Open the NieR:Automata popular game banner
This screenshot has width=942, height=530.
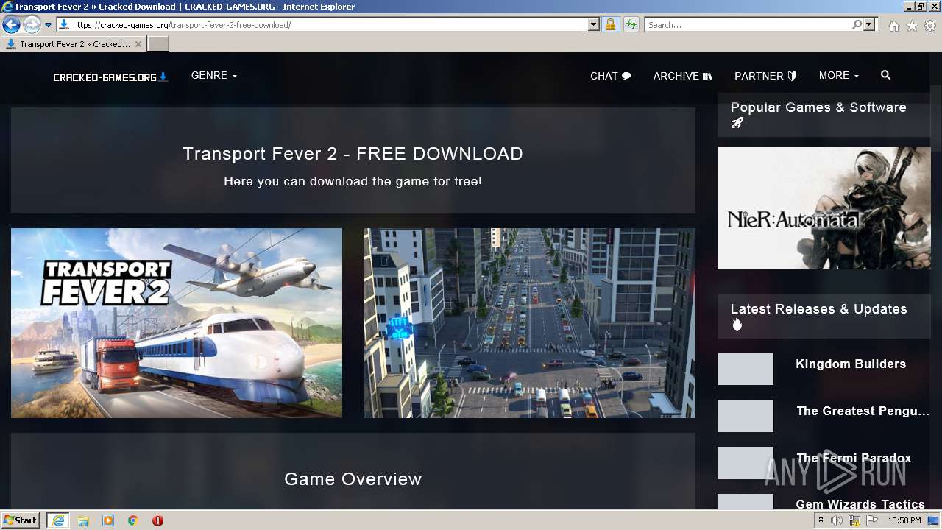click(x=824, y=208)
